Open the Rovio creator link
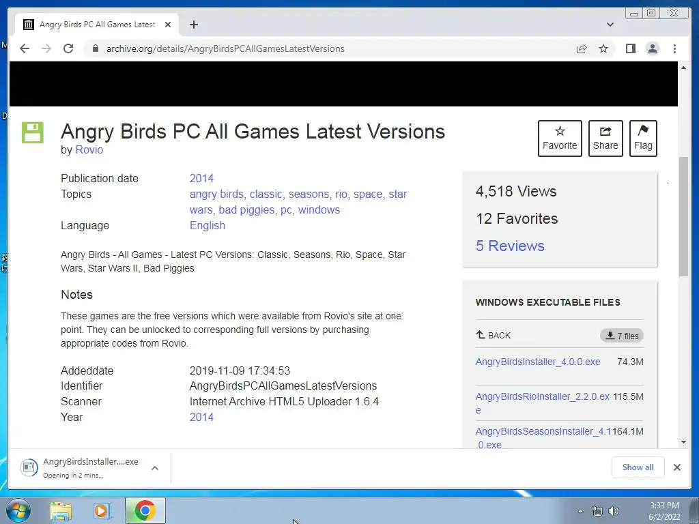This screenshot has width=699, height=524. pyautogui.click(x=89, y=149)
